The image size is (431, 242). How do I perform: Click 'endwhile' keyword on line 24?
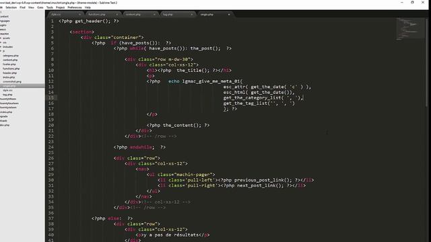coord(141,147)
